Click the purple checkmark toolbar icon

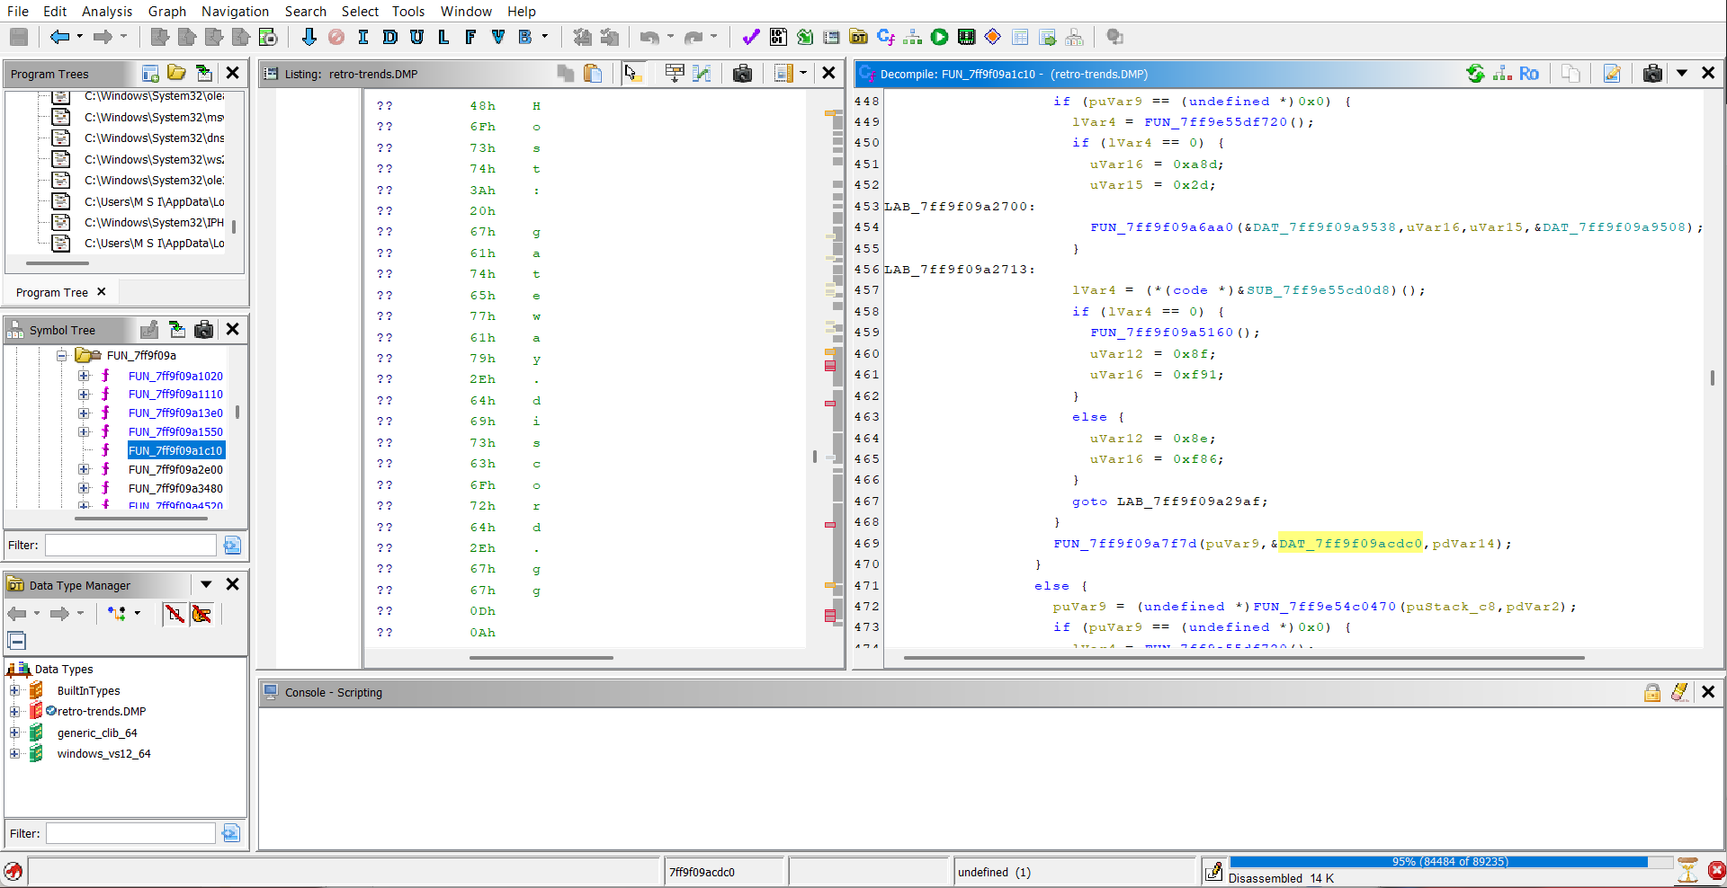[x=751, y=37]
